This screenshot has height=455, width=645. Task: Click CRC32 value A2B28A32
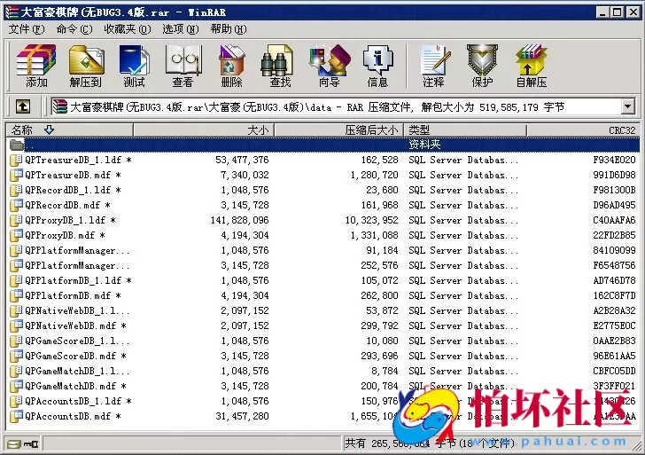[614, 310]
